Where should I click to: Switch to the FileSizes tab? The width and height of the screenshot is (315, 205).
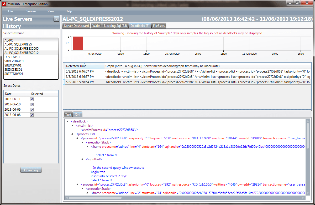pyautogui.click(x=159, y=25)
